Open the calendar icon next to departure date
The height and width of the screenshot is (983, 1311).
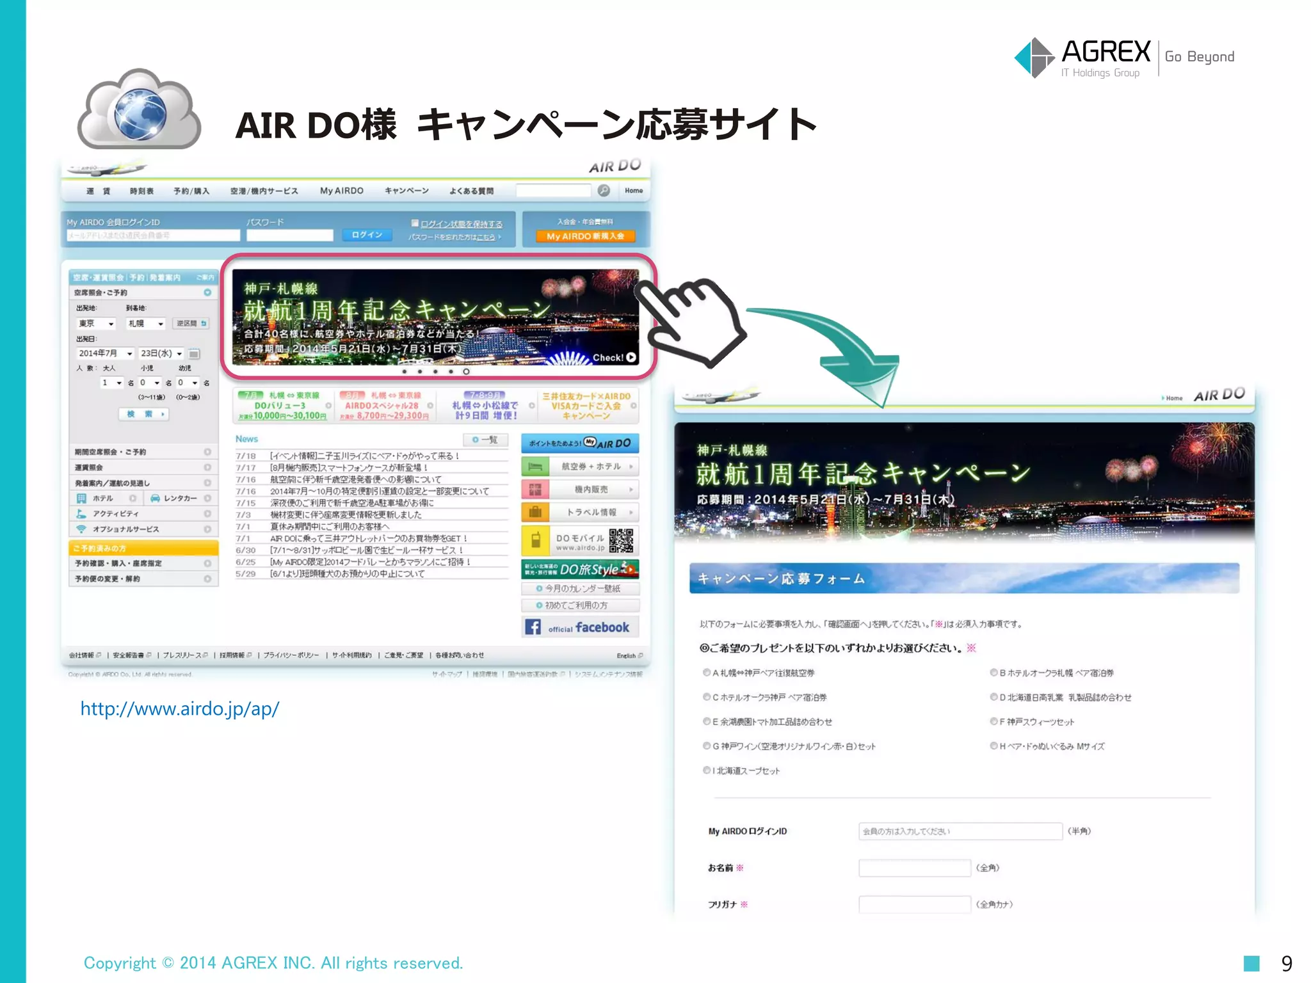click(195, 353)
